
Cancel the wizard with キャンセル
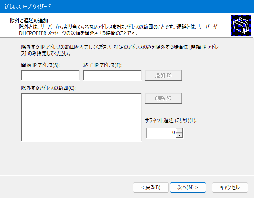click(230, 187)
